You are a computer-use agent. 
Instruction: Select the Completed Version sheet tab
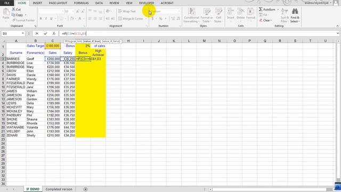click(x=59, y=189)
